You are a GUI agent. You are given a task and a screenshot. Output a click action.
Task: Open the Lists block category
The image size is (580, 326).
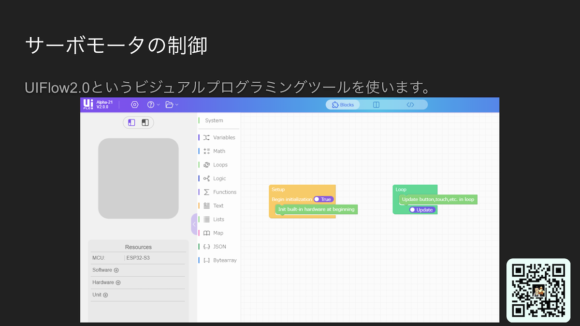[219, 219]
